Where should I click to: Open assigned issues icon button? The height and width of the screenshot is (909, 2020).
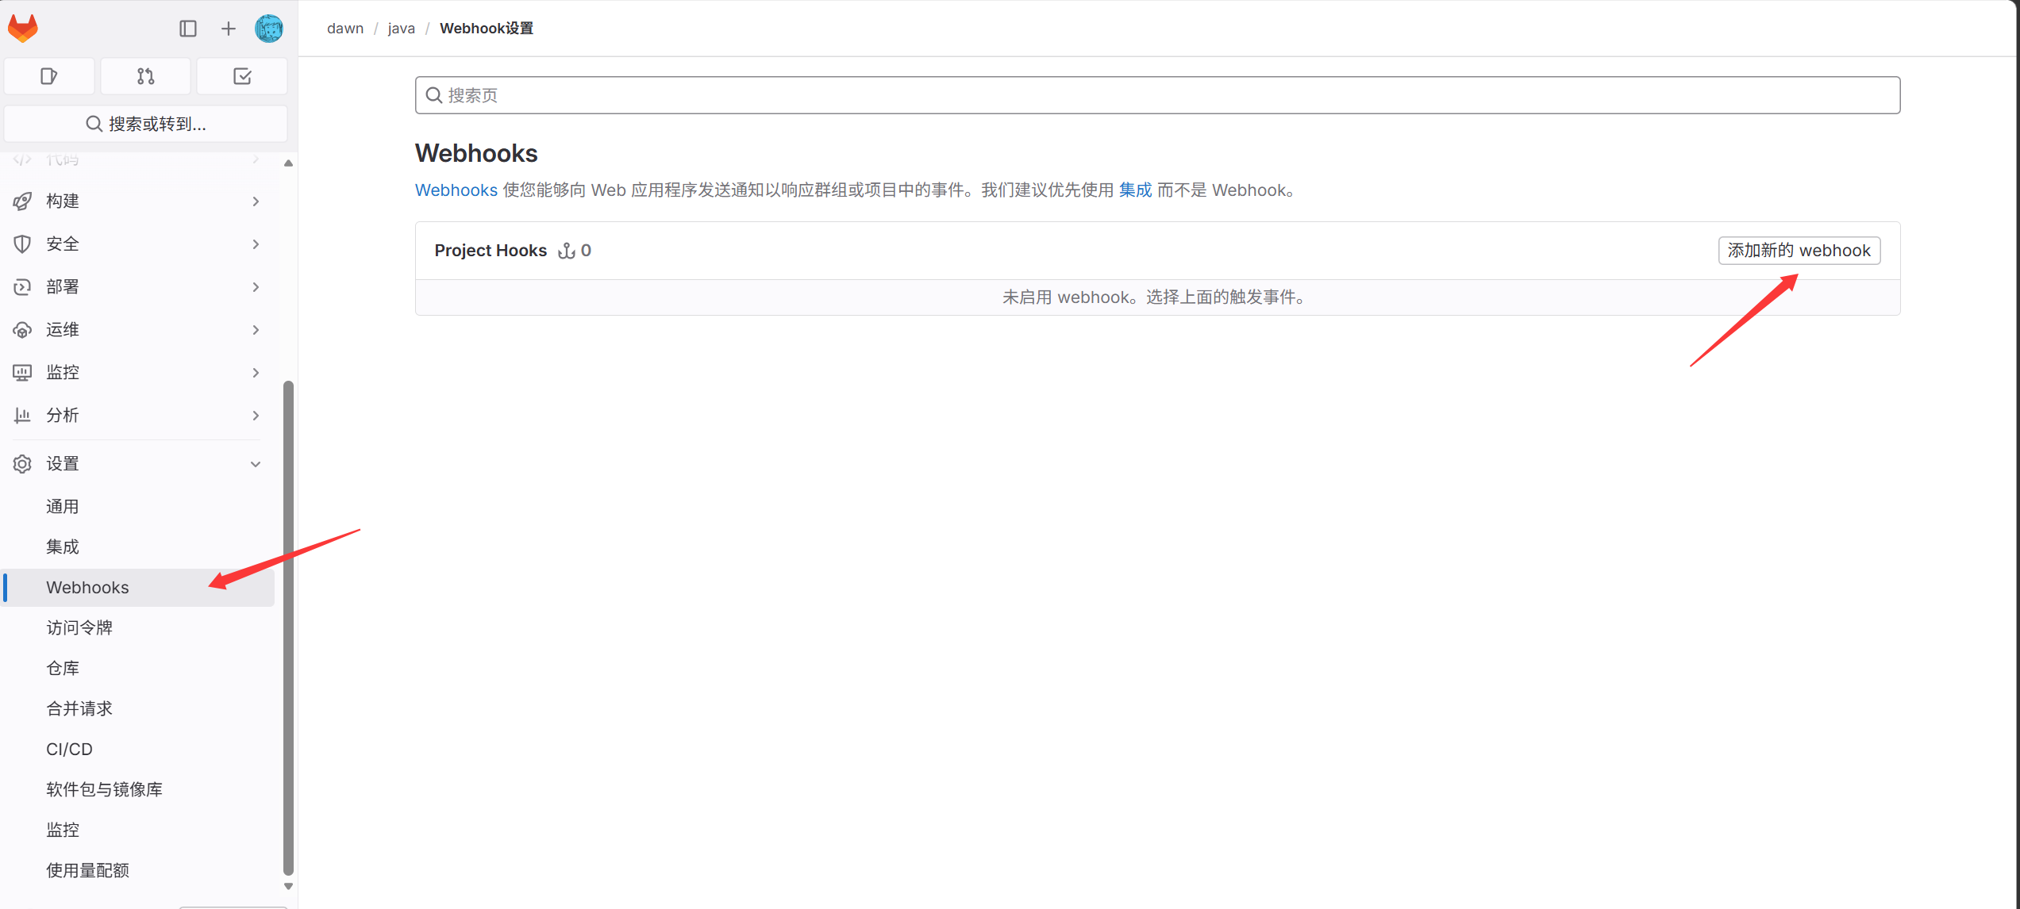pos(49,76)
